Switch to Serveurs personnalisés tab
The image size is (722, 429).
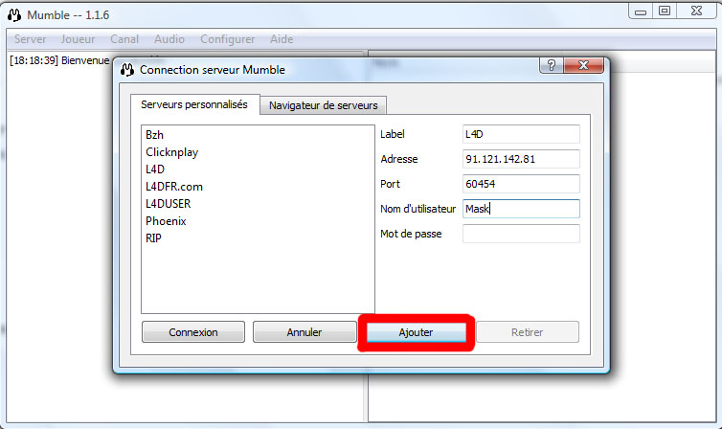pyautogui.click(x=194, y=105)
